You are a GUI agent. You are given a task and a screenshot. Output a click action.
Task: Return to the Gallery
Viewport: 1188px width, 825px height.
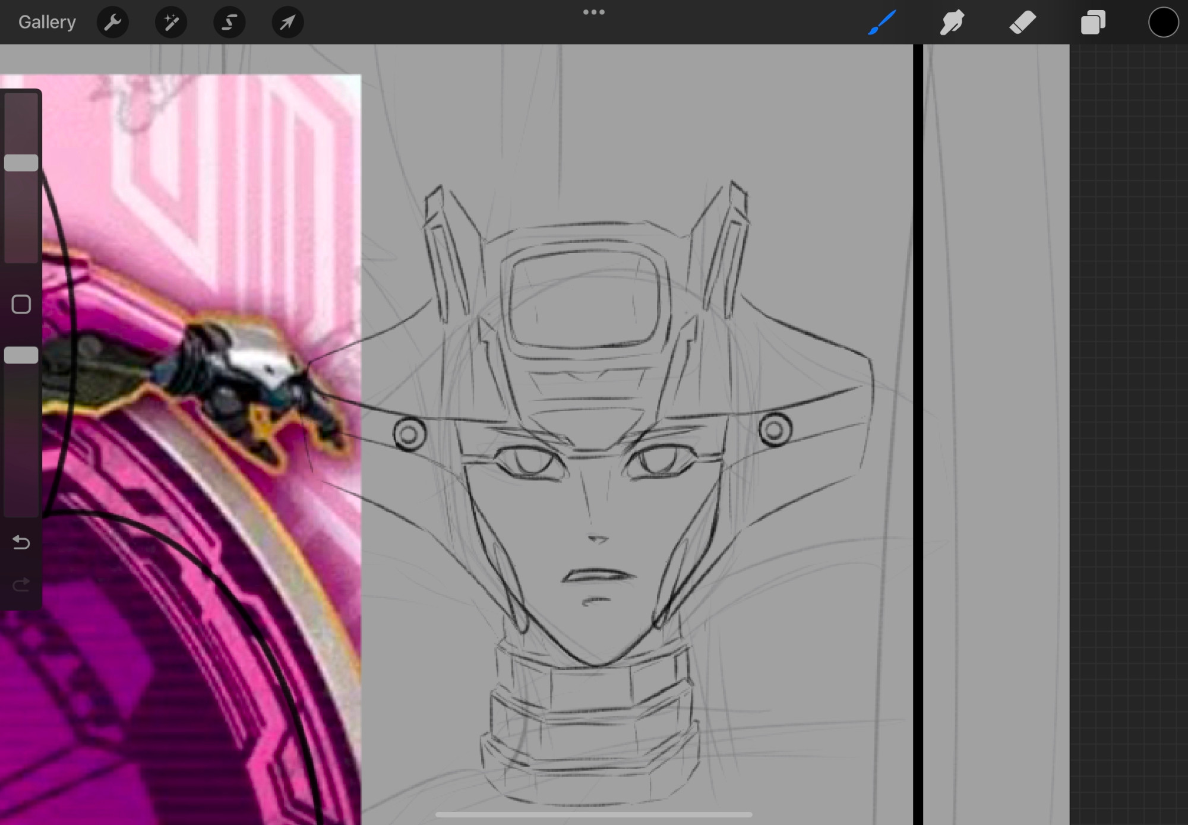pyautogui.click(x=47, y=22)
